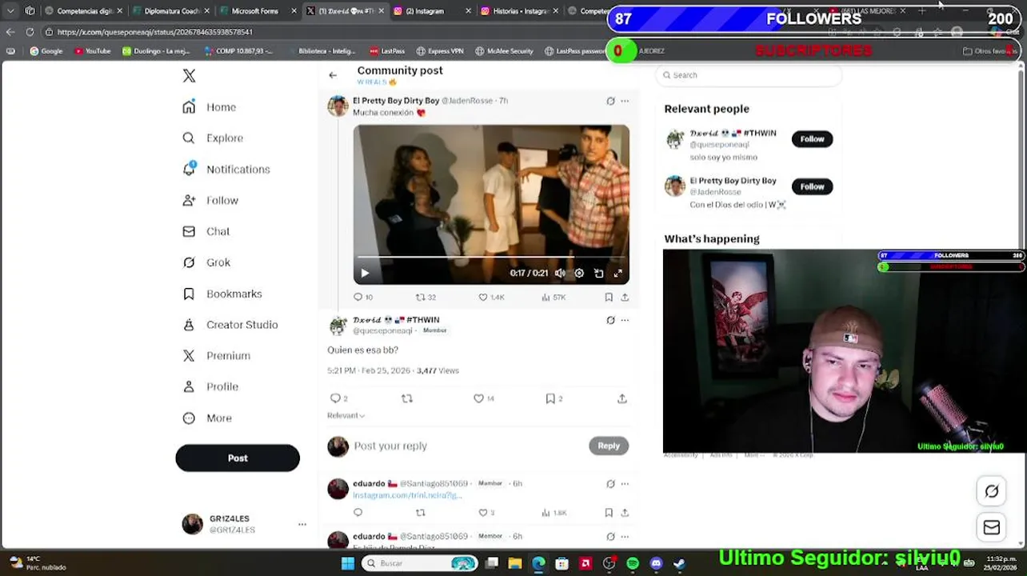Open Chat in the sidebar
Image resolution: width=1027 pixels, height=576 pixels.
pyautogui.click(x=206, y=231)
